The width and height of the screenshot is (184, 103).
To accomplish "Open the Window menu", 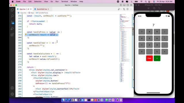I will tap(74, 1).
